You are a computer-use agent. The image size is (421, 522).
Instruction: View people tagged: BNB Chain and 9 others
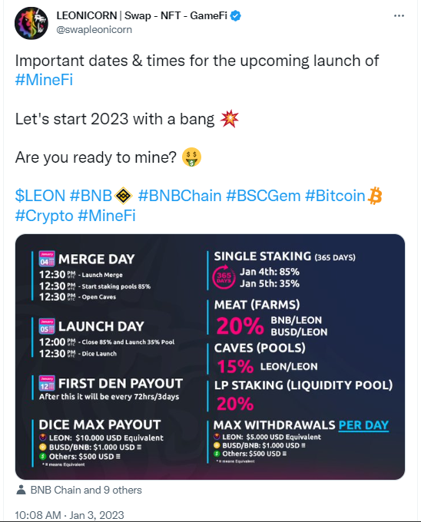[86, 490]
